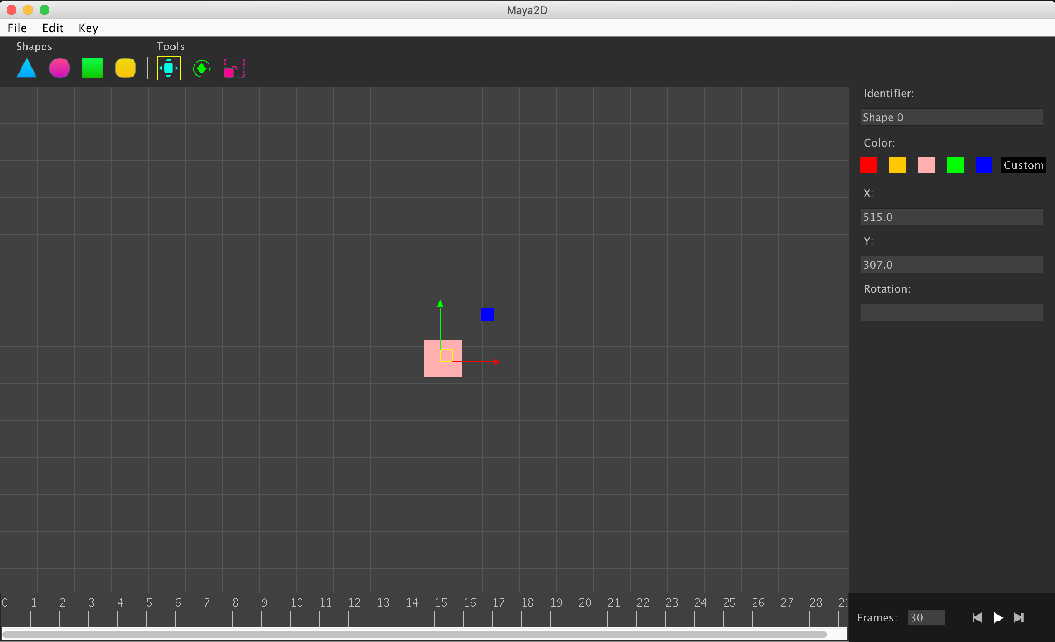This screenshot has height=642, width=1055.
Task: Open the Key menu
Action: pyautogui.click(x=88, y=28)
